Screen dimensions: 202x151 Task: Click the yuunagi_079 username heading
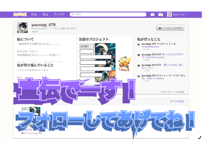[43, 25]
